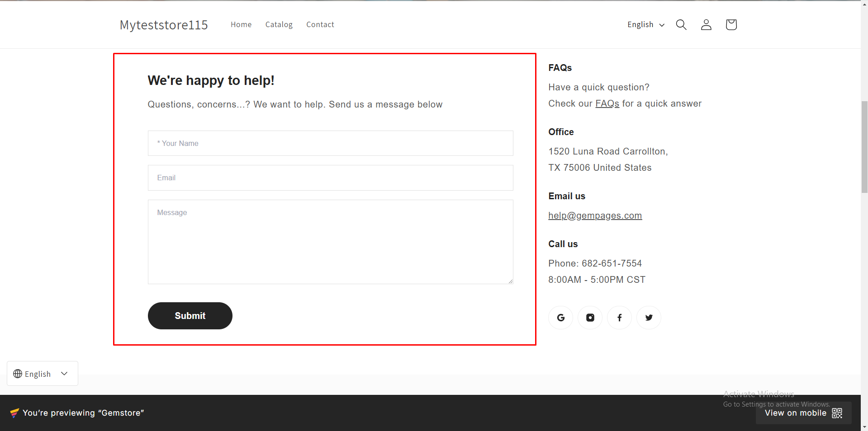Image resolution: width=868 pixels, height=431 pixels.
Task: Click the account login icon
Action: (x=706, y=24)
